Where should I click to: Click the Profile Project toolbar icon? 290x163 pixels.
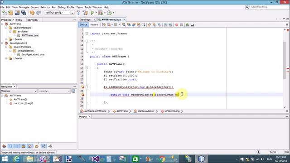tap(109, 13)
